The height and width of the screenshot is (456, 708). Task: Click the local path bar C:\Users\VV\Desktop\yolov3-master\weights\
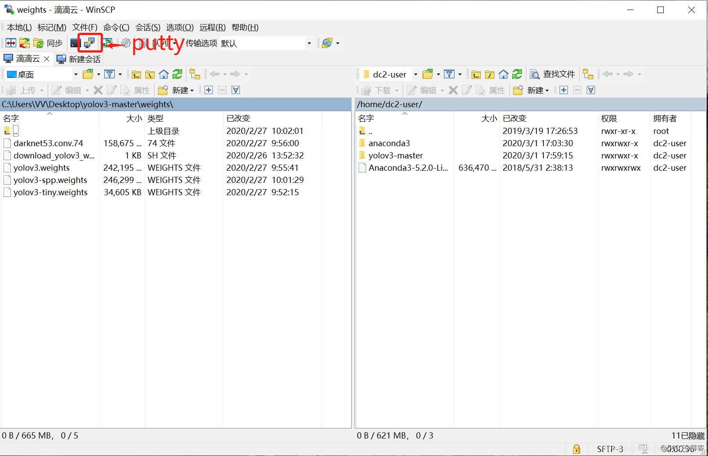(176, 104)
